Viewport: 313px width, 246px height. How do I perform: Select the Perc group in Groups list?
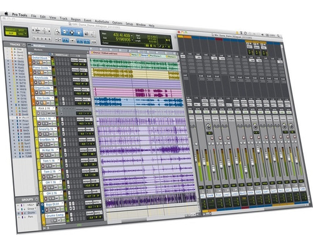[x=30, y=217]
